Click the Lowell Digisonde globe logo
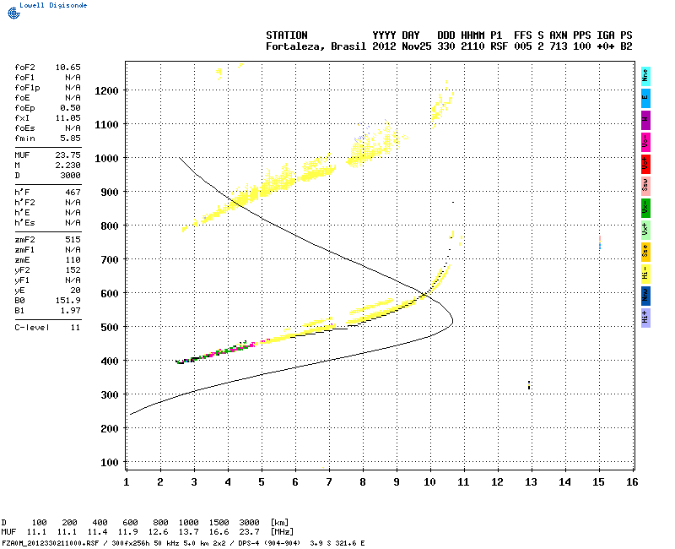675x549 pixels. 13,13
